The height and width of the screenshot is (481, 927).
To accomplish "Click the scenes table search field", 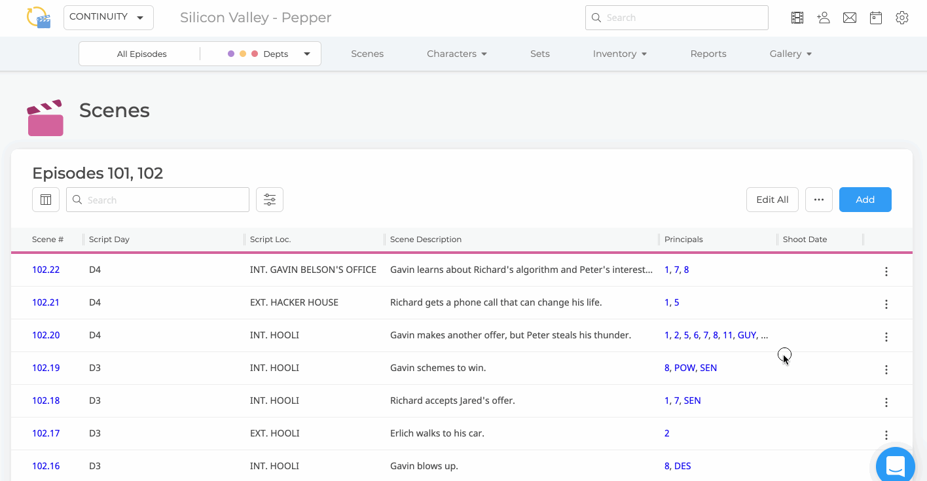I will [158, 200].
